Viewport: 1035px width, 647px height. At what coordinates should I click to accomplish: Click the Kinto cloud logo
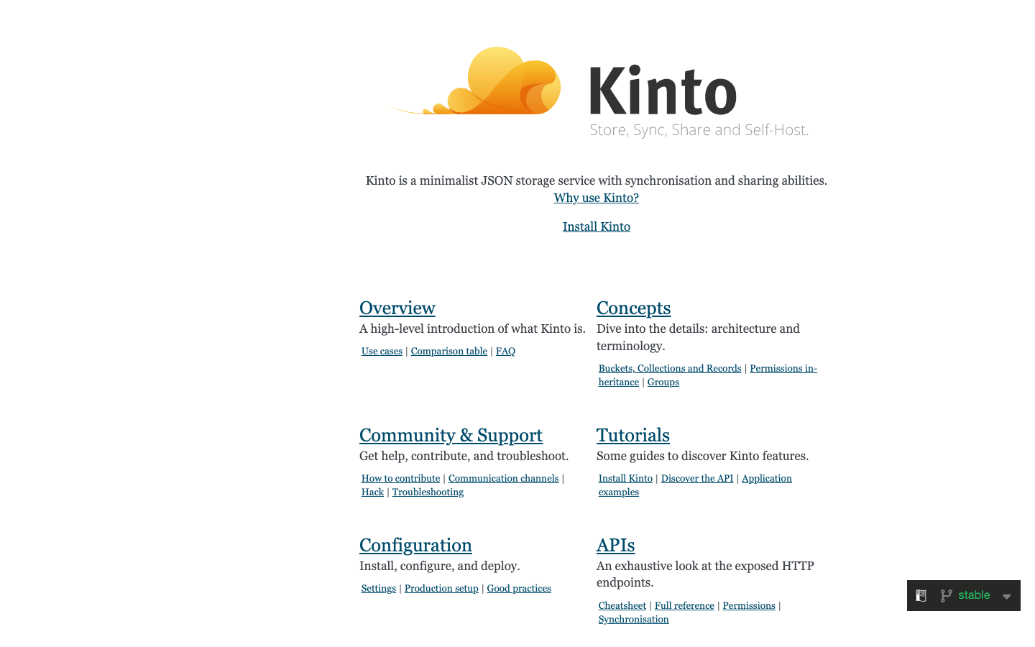474,81
